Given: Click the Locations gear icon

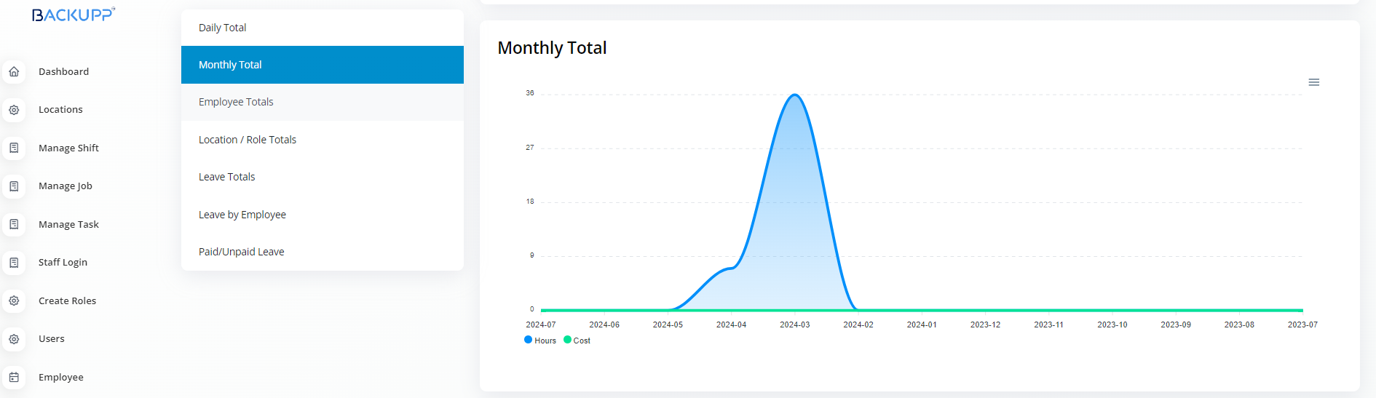Looking at the screenshot, I should (x=14, y=110).
